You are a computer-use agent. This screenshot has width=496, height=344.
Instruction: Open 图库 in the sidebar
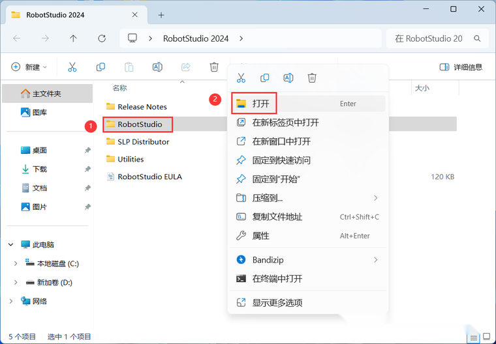(48, 112)
